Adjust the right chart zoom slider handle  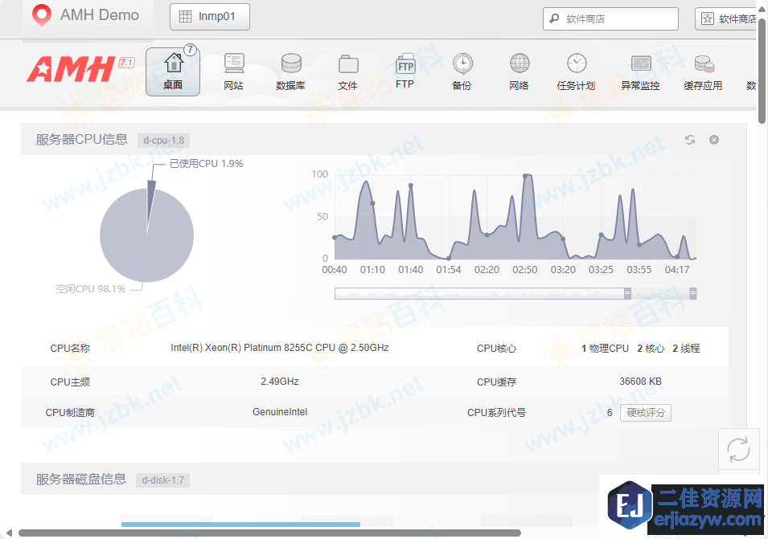[693, 293]
